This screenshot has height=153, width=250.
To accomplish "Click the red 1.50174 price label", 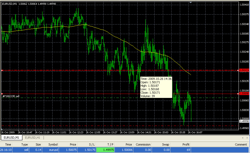I will pyautogui.click(x=244, y=70).
